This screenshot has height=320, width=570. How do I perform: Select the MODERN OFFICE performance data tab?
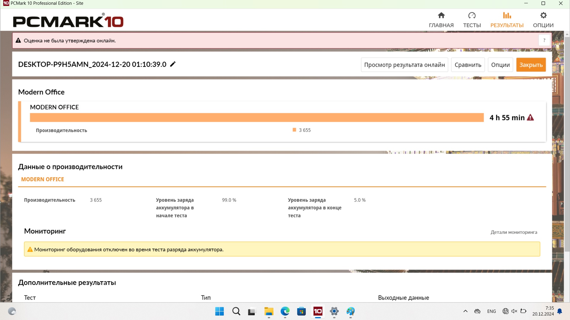(x=42, y=179)
